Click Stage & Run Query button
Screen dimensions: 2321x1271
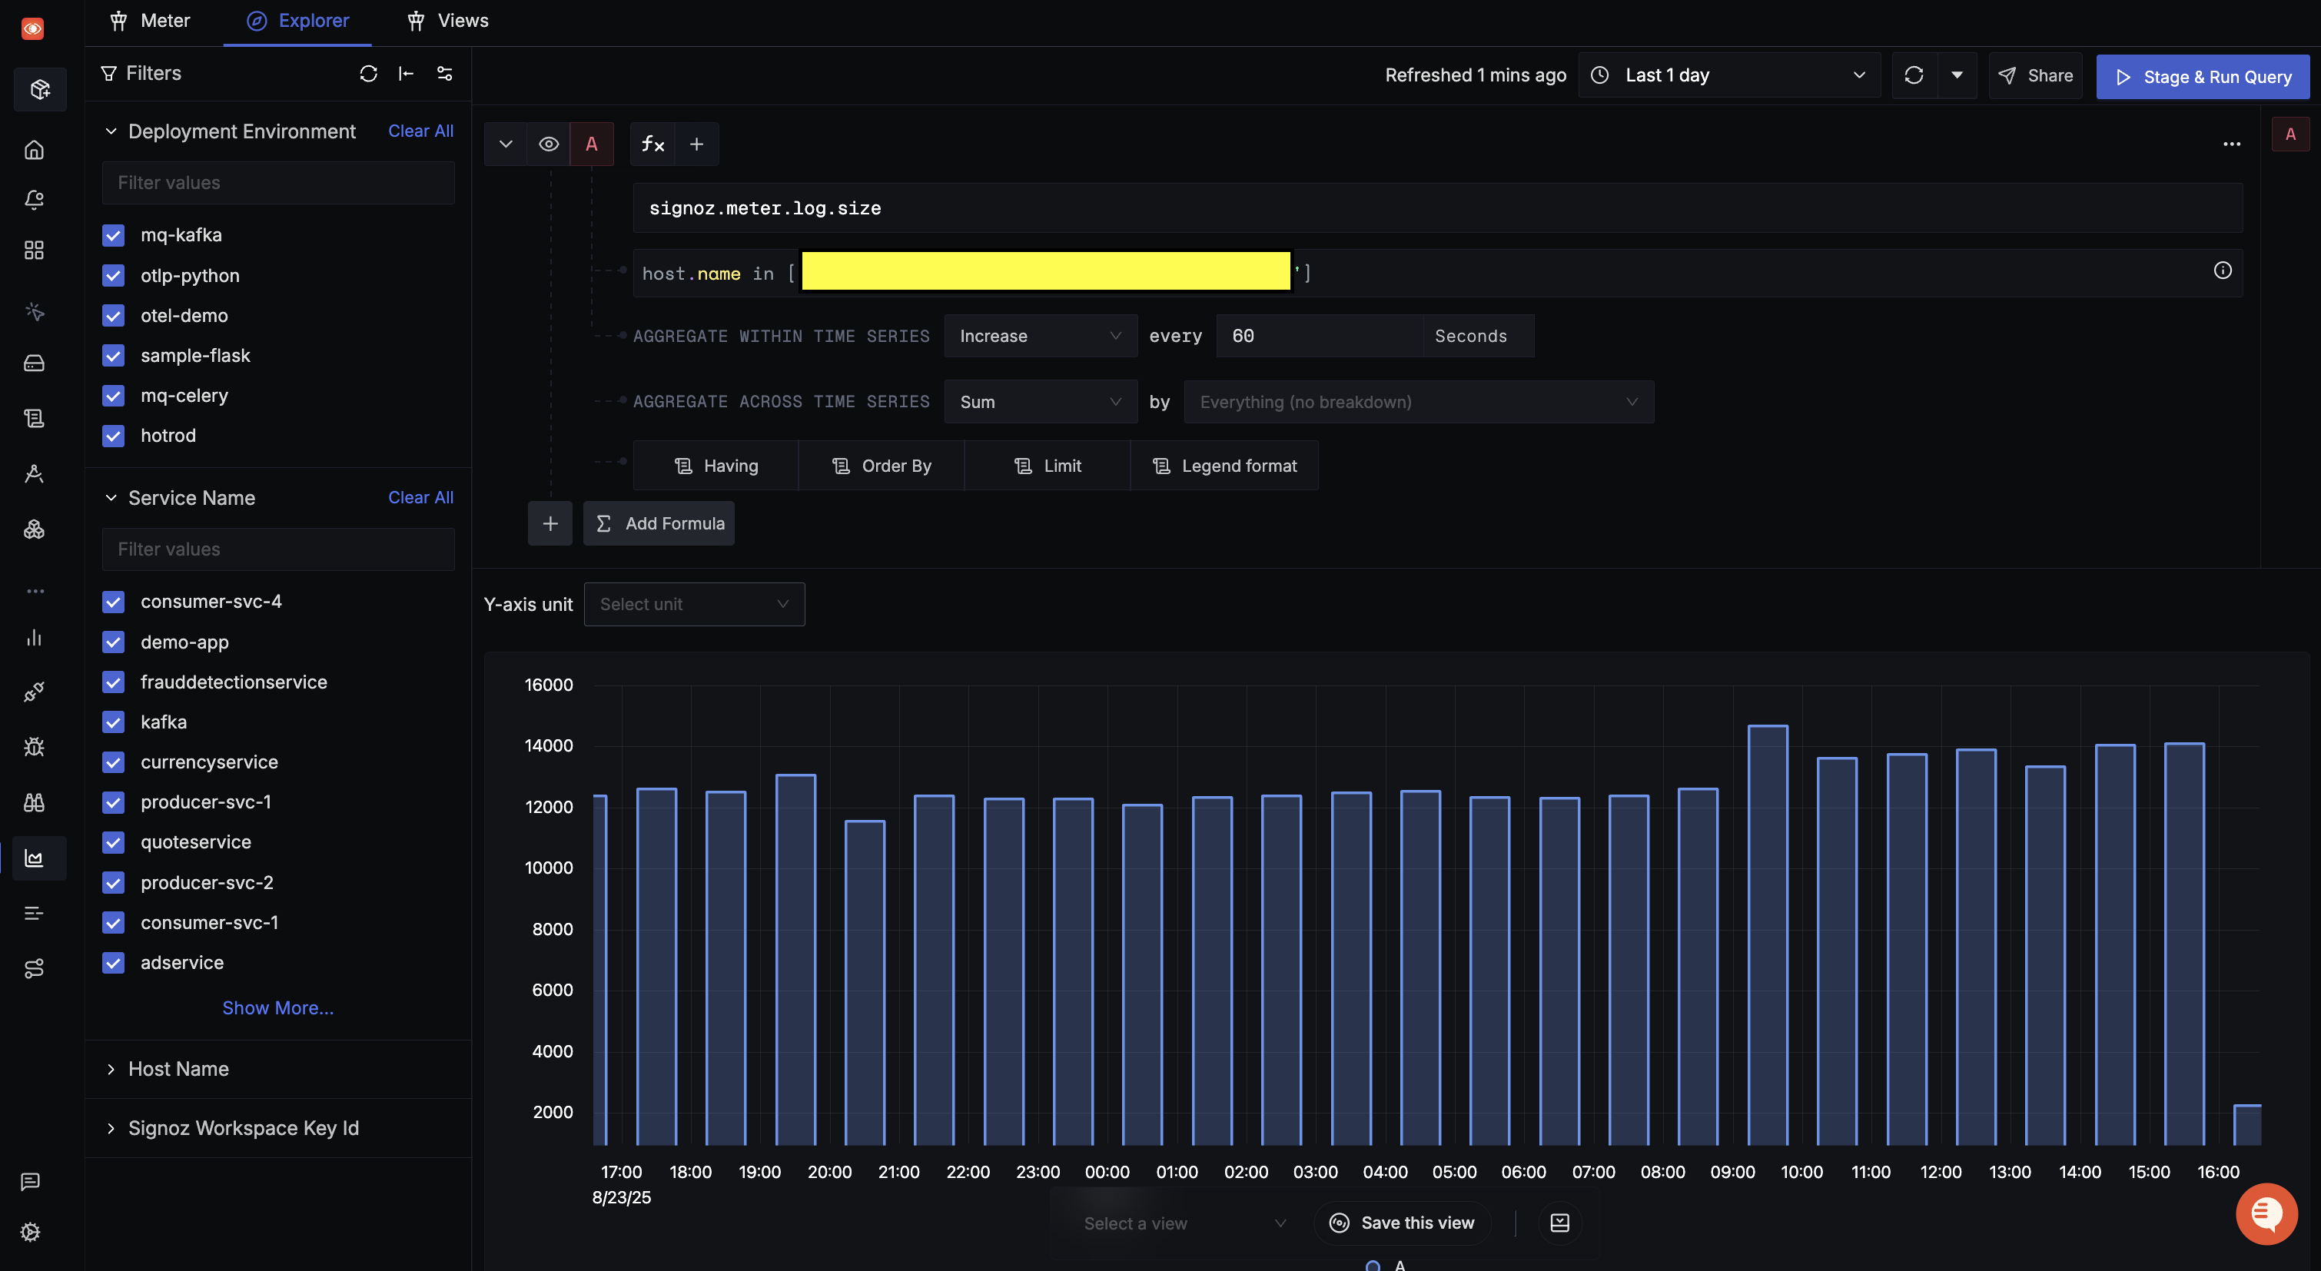[2203, 77]
